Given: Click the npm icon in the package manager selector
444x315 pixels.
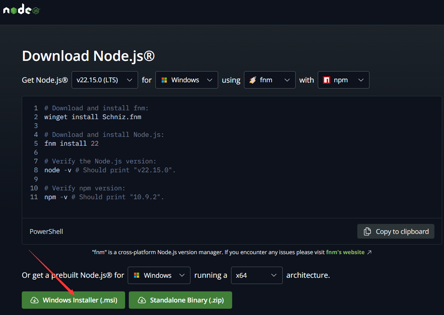Looking at the screenshot, I should point(326,80).
